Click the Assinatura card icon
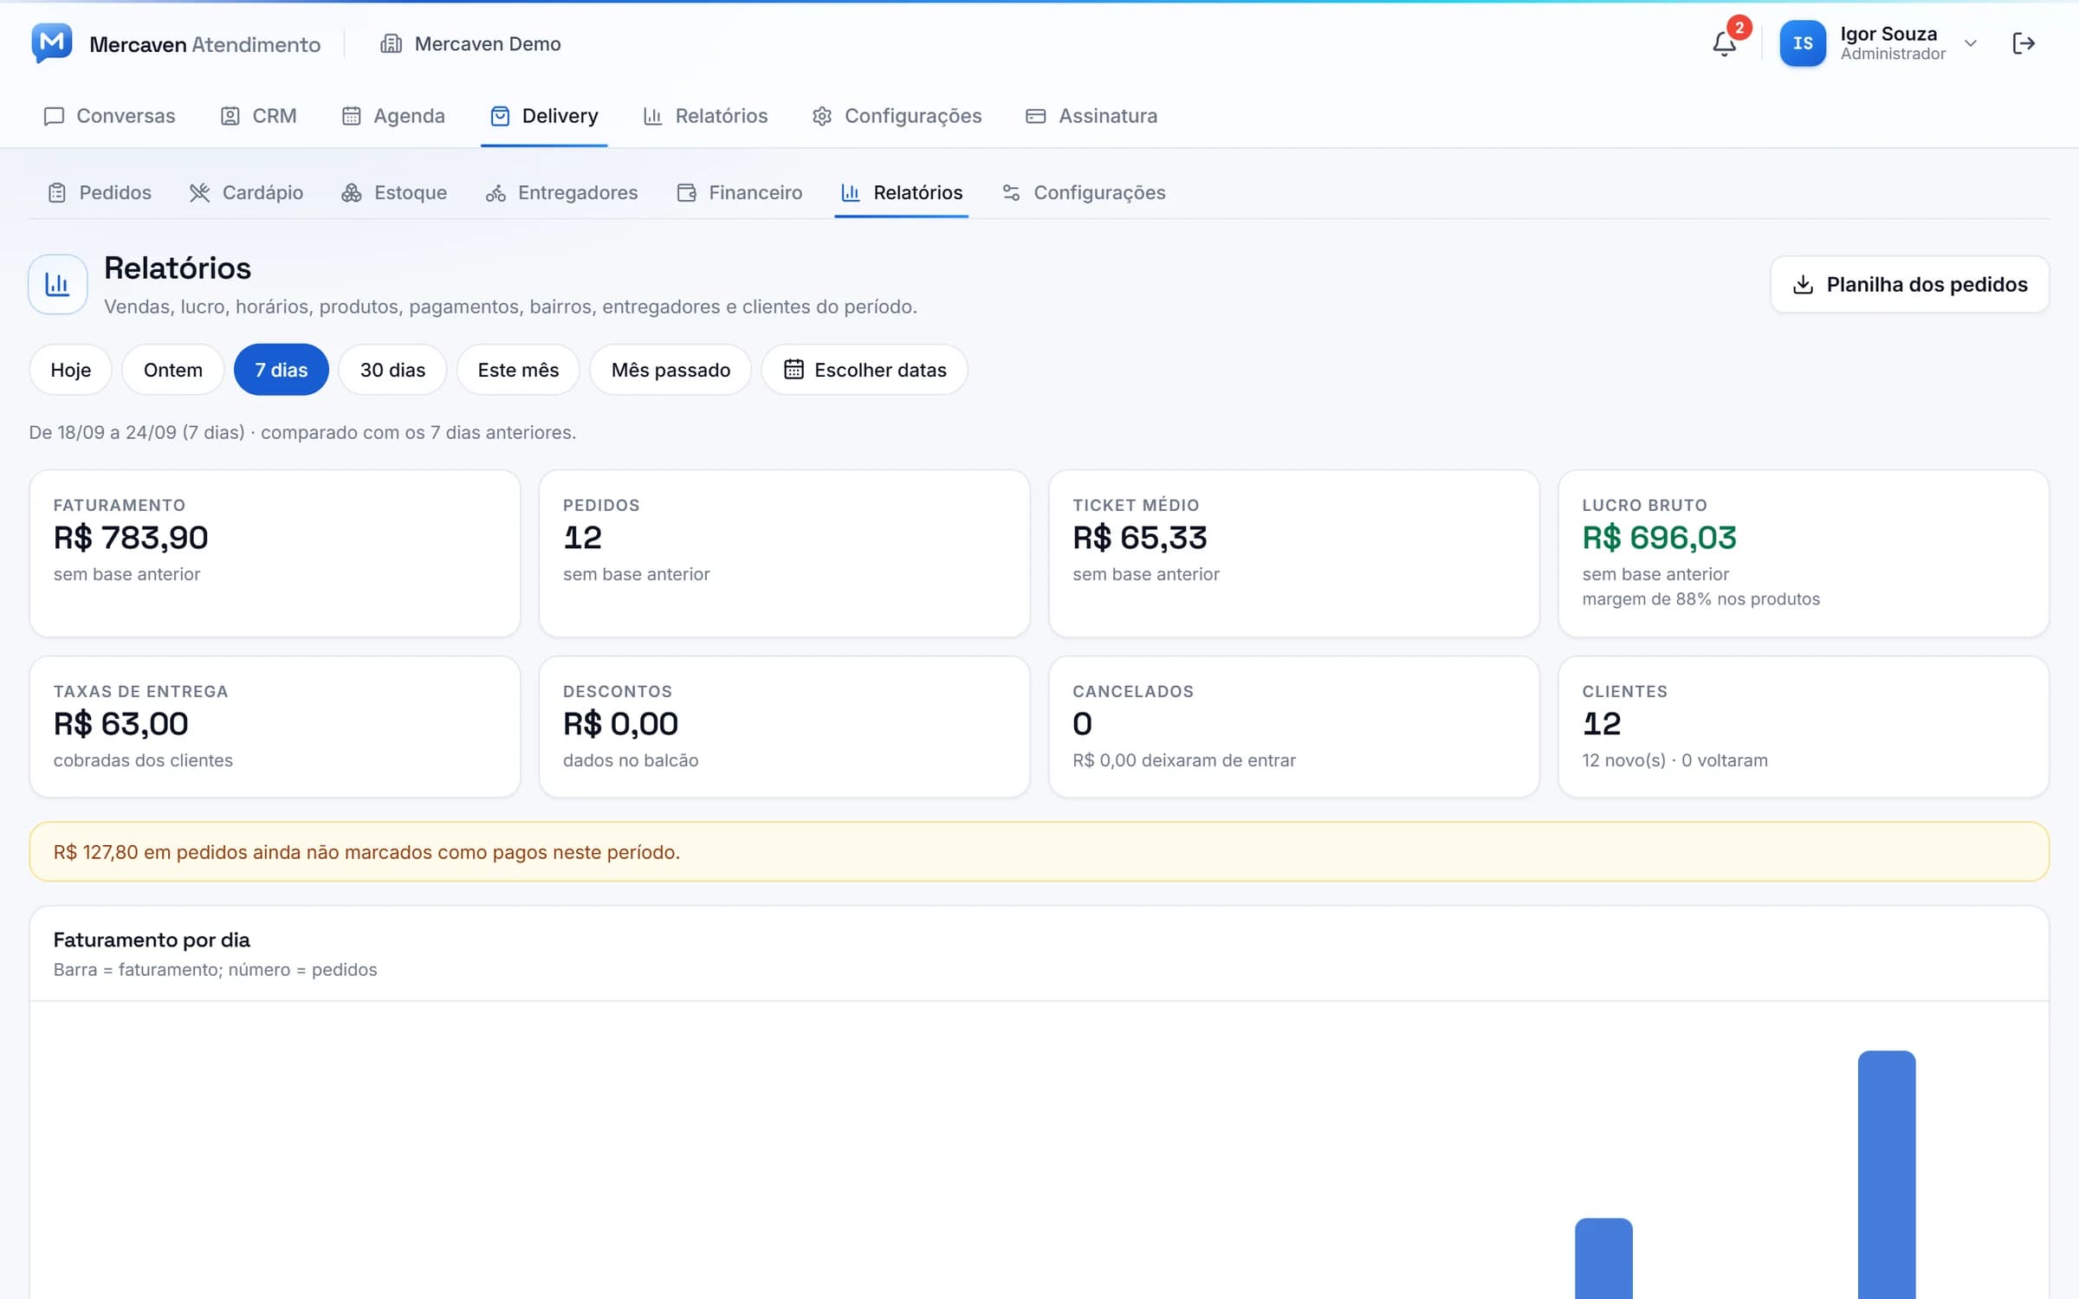Screen dimensions: 2079x1299 click(1035, 116)
